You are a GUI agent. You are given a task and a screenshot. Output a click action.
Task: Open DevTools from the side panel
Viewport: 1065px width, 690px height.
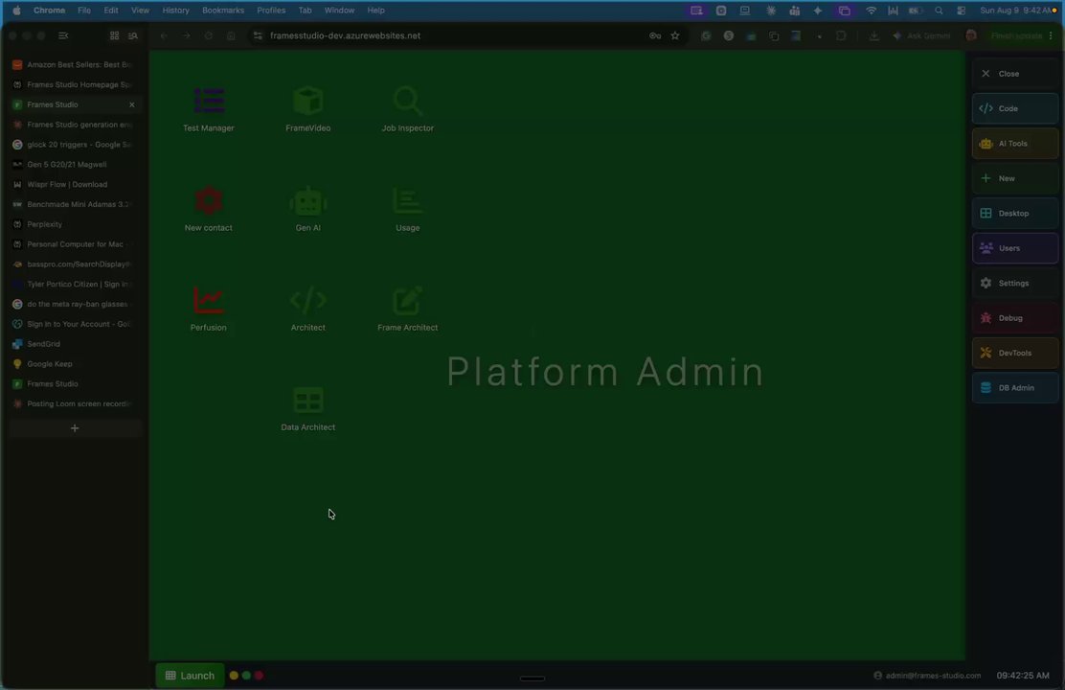pyautogui.click(x=1015, y=353)
